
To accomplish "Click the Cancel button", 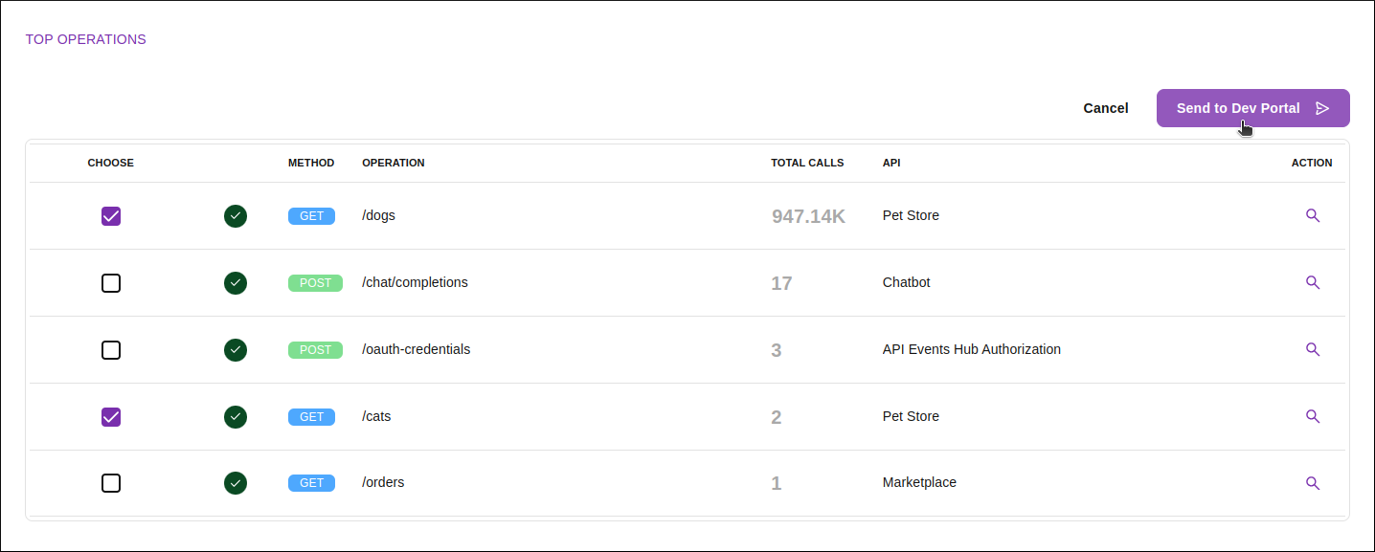I will pos(1106,108).
